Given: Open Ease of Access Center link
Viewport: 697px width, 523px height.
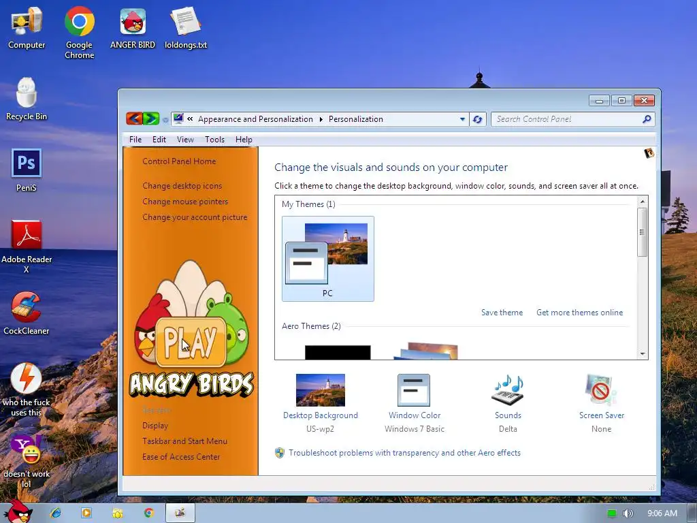Looking at the screenshot, I should tap(181, 456).
